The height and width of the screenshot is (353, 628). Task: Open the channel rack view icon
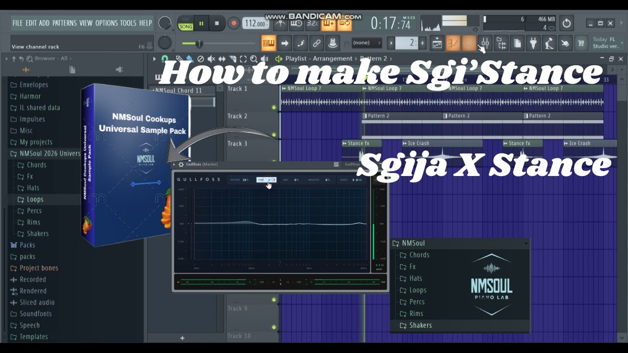coord(469,43)
